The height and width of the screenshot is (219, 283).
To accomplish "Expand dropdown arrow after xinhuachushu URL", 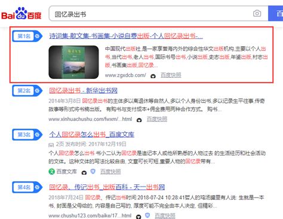I will [x=139, y=120].
